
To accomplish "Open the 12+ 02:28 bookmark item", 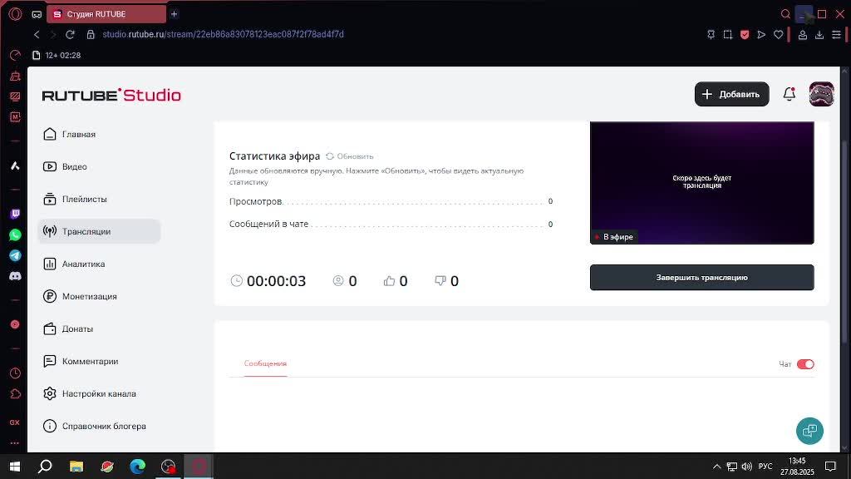I will click(57, 56).
